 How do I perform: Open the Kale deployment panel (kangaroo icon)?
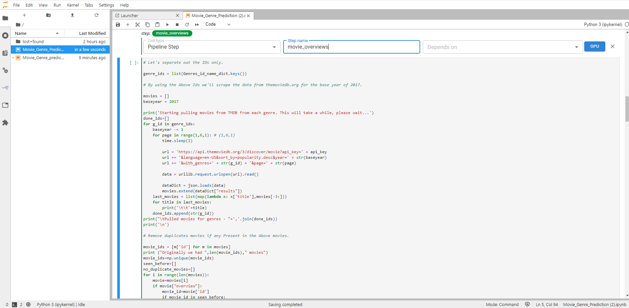point(5,88)
